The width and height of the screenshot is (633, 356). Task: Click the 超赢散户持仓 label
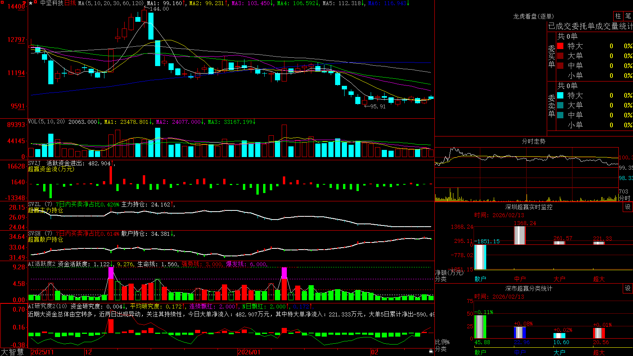coord(45,239)
